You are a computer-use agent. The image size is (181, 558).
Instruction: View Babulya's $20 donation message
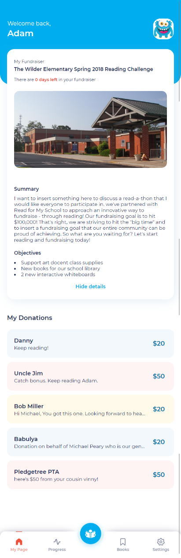pyautogui.click(x=91, y=442)
